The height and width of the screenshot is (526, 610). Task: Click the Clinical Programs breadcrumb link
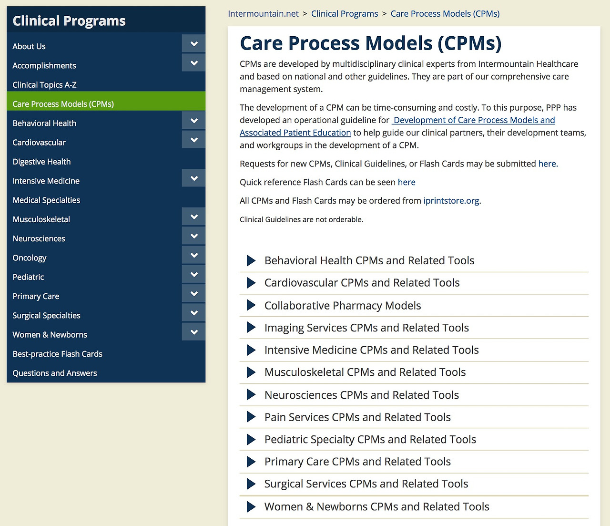(345, 14)
